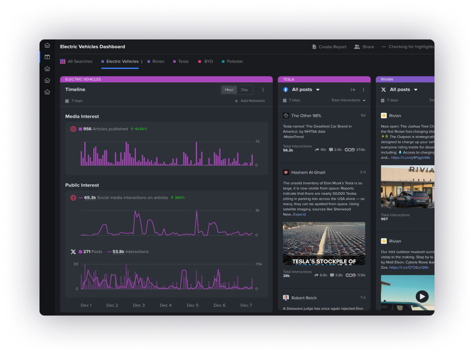Open the BYD search tab

[208, 62]
